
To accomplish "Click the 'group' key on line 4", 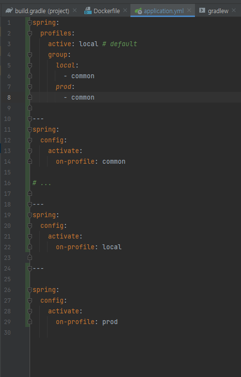I will 58,55.
